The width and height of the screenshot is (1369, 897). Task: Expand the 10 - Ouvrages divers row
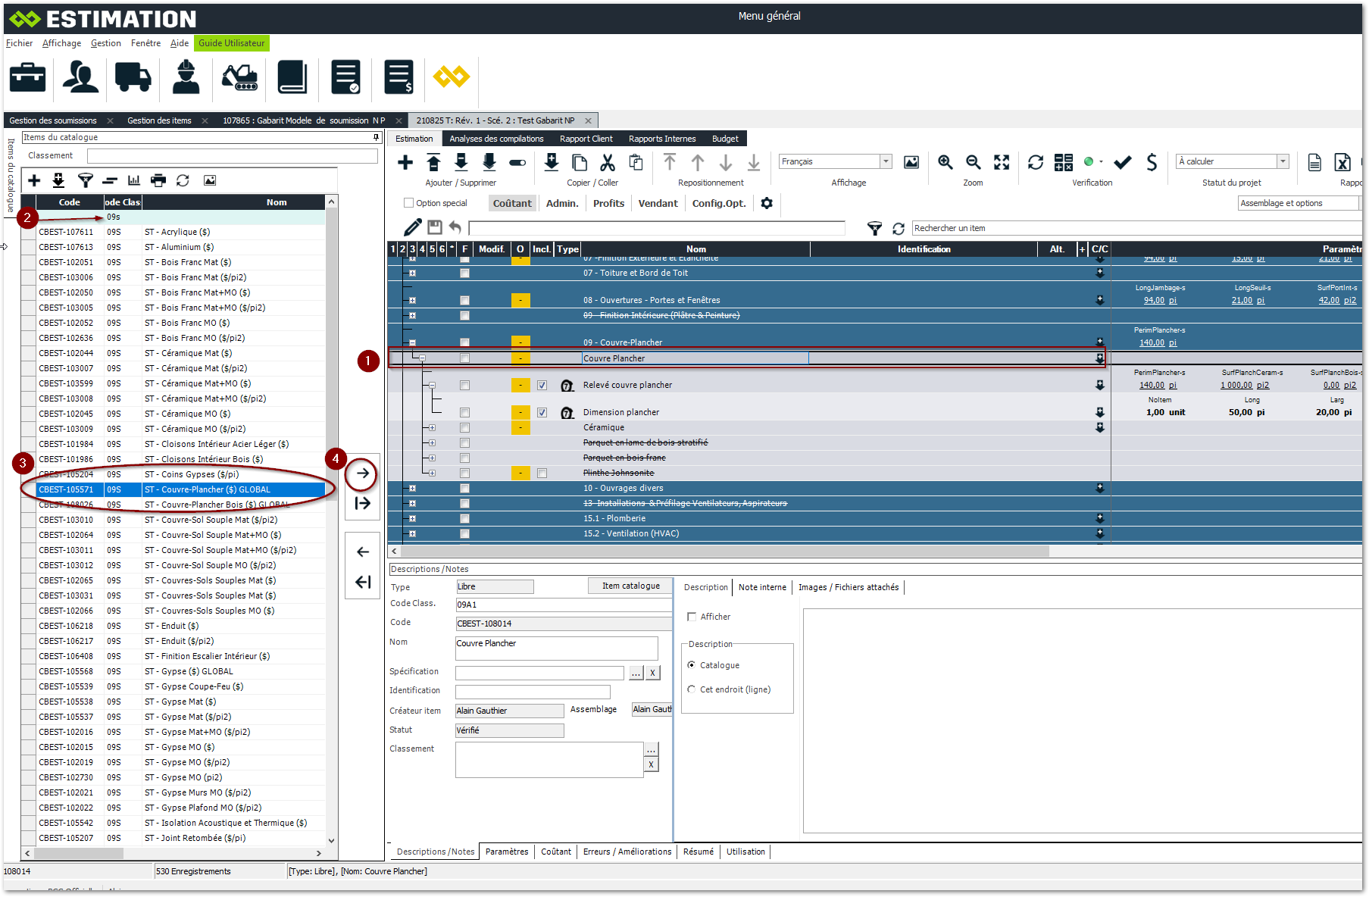coord(413,489)
